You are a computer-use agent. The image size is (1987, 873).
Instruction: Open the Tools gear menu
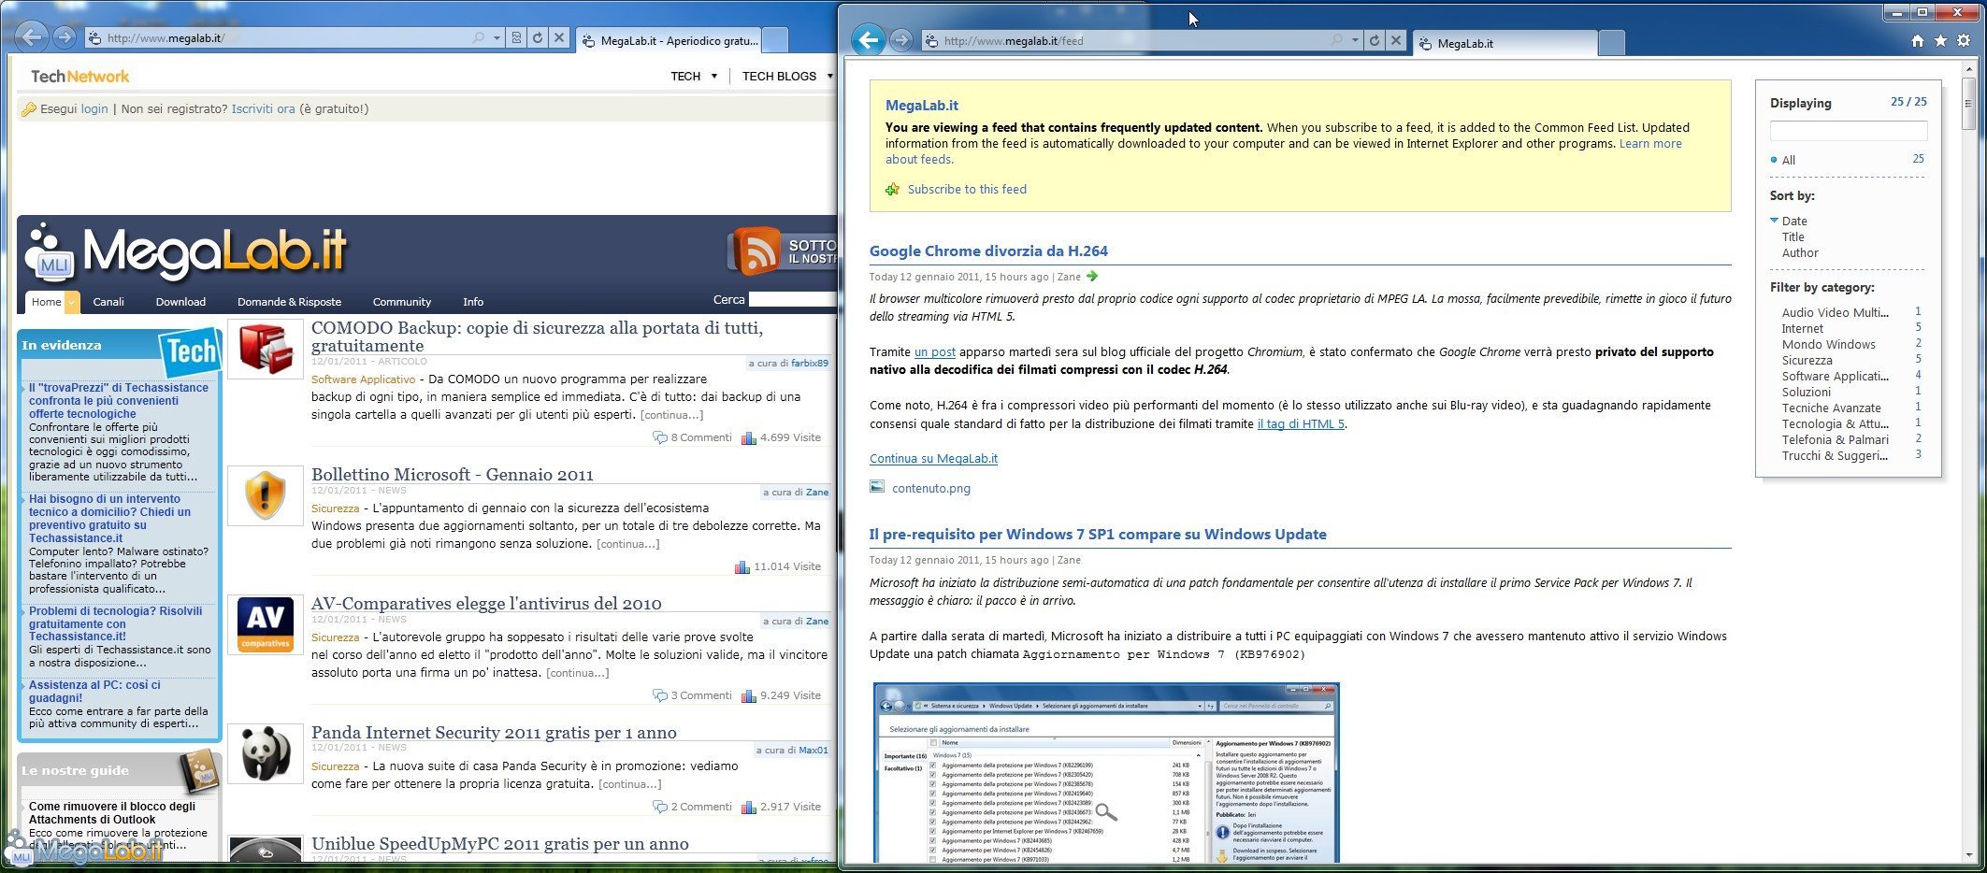[x=1964, y=41]
